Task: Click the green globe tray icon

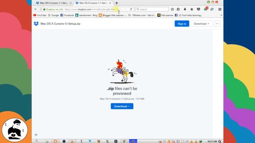Action: coord(200,141)
